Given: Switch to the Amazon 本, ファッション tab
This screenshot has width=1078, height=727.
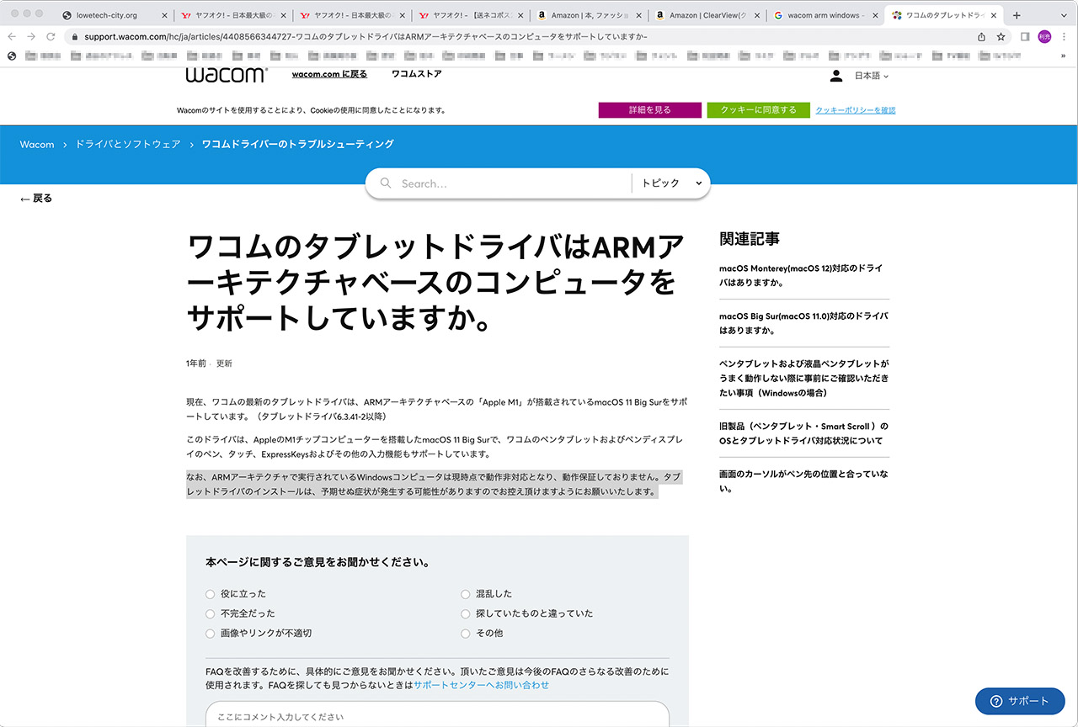Looking at the screenshot, I should [590, 15].
